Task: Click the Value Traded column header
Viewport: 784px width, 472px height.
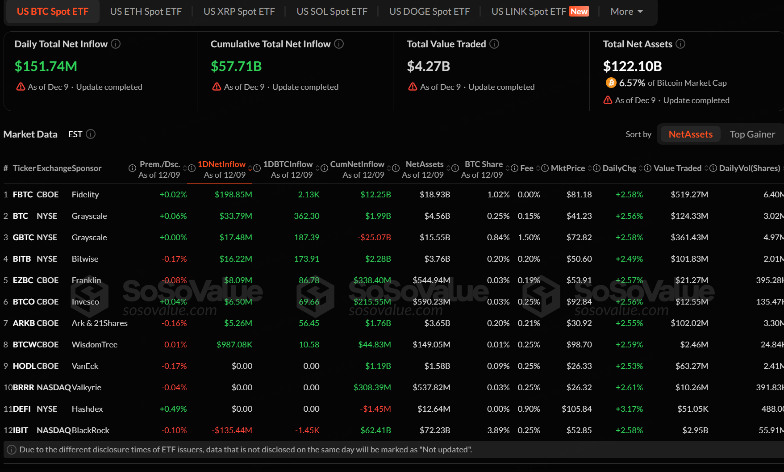Action: 677,168
